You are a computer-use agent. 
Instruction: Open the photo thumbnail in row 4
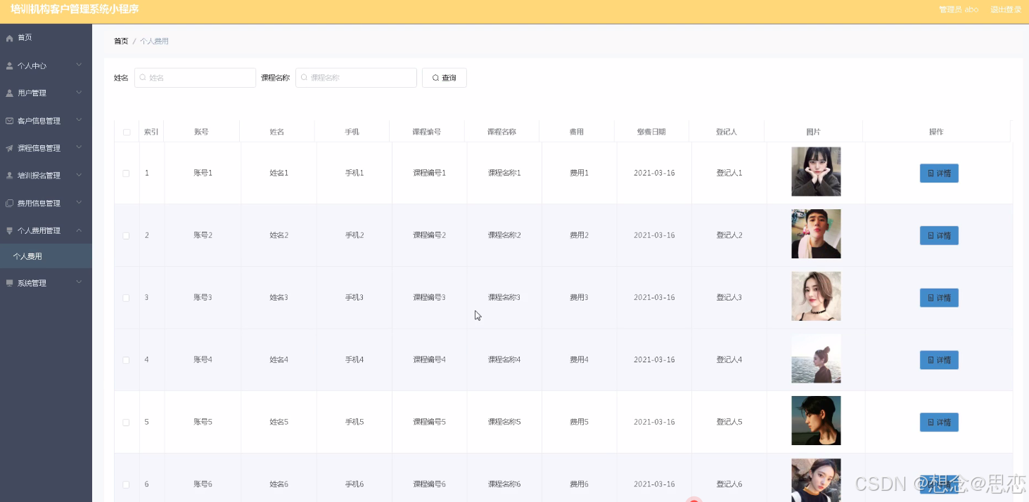816,359
